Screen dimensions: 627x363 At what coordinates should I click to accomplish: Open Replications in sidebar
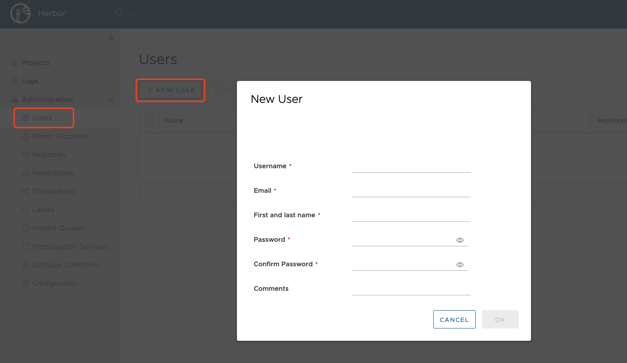click(x=53, y=173)
